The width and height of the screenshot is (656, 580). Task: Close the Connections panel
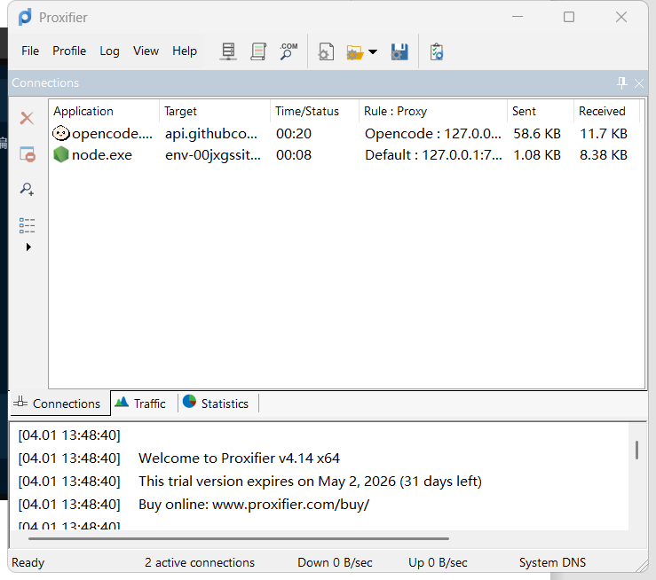point(639,83)
